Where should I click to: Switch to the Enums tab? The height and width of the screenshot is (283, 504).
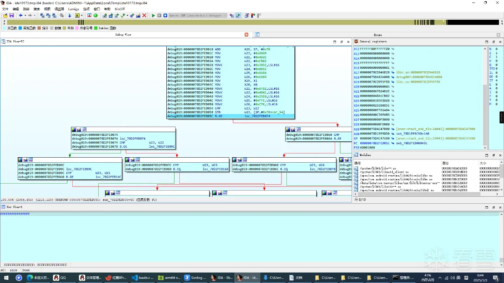(378, 34)
